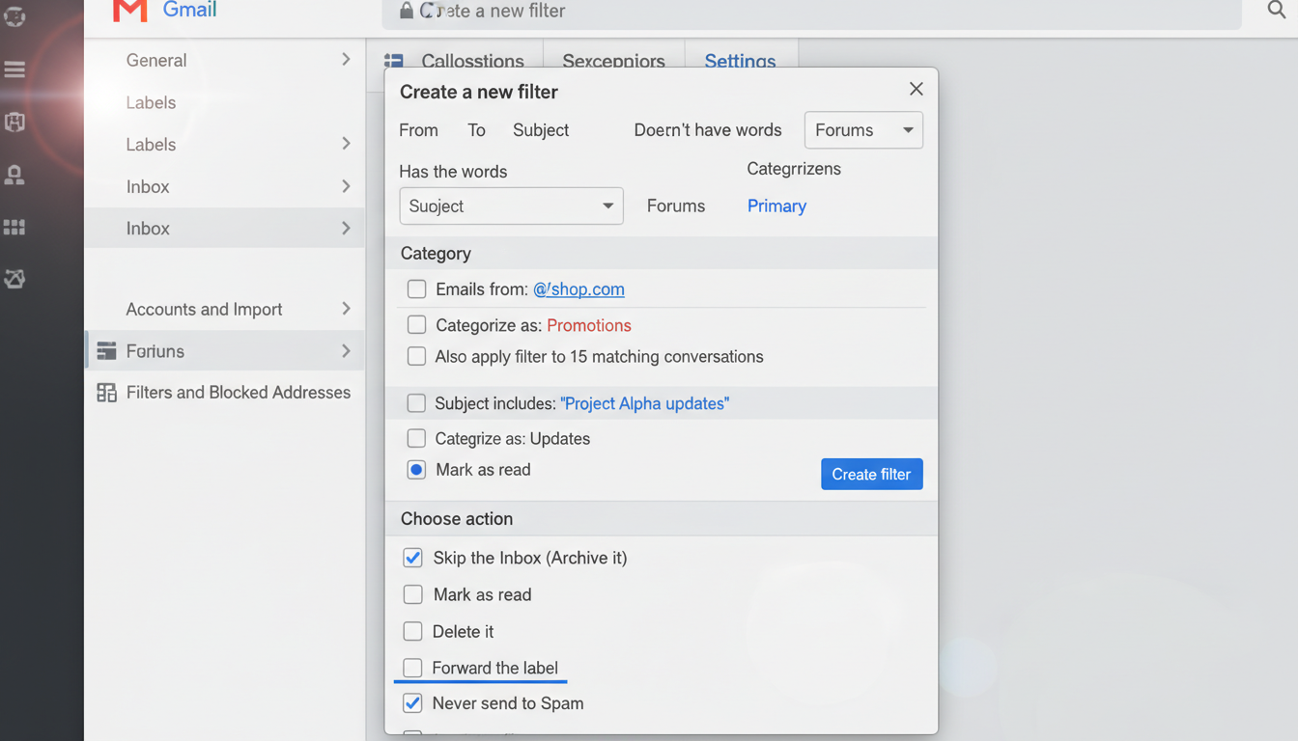Enable the Delete it checkbox
1298x741 pixels.
point(413,631)
